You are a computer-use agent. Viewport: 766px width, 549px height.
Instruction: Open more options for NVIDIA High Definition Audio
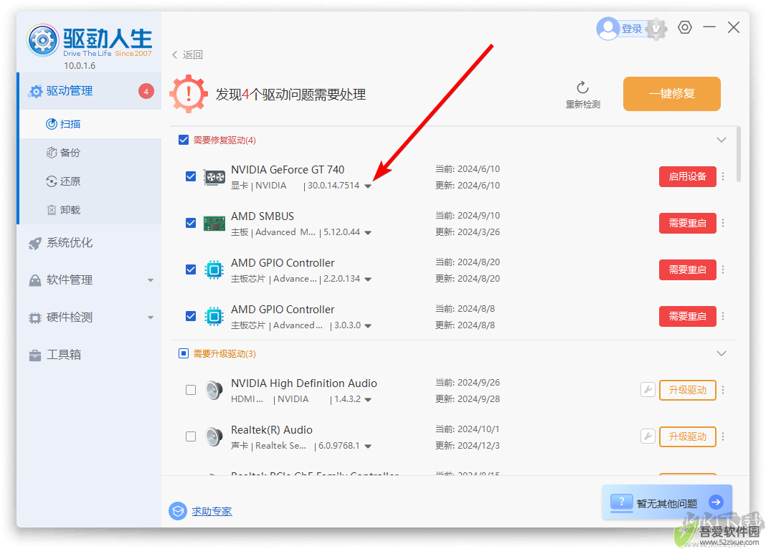[723, 390]
